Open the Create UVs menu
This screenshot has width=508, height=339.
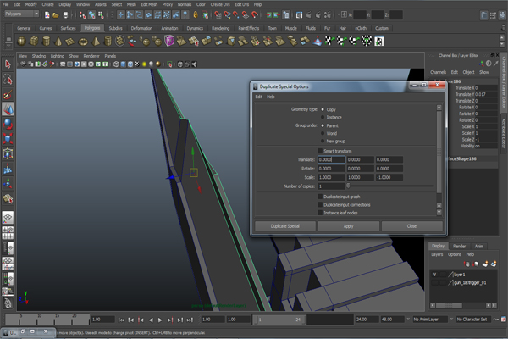point(220,4)
